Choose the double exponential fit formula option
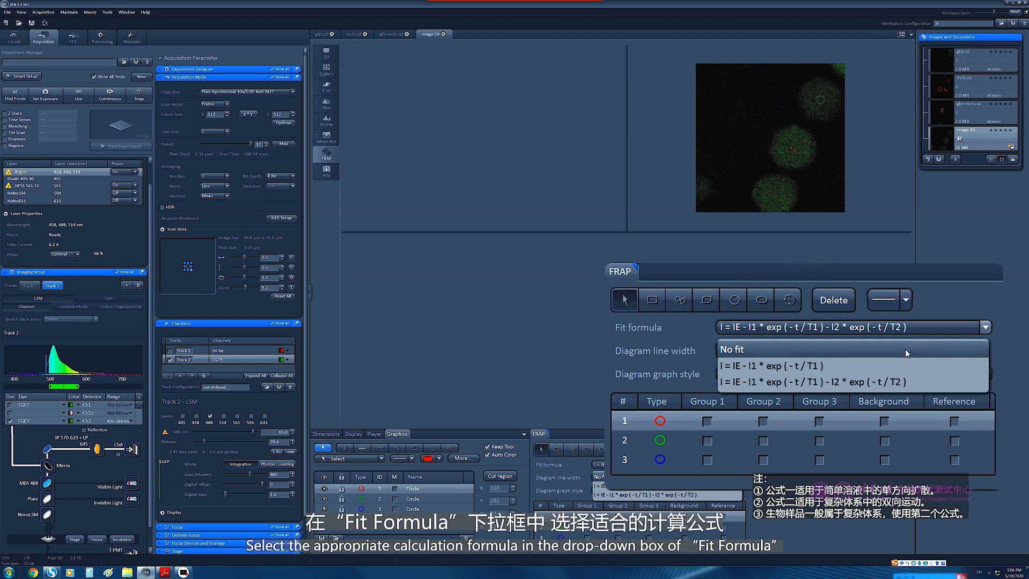 (x=852, y=382)
